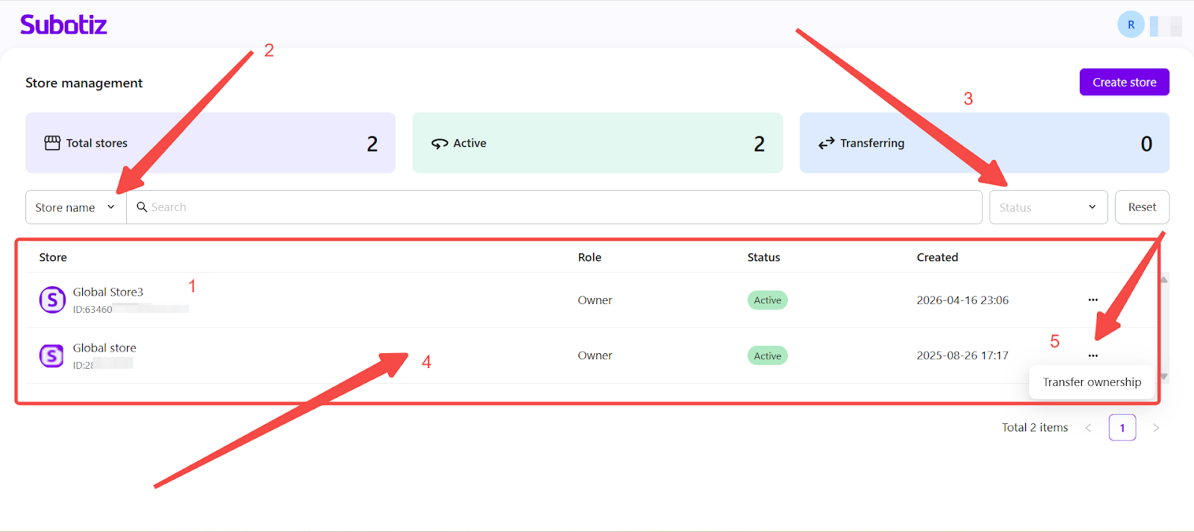Click the Global Store3 logo icon
The image size is (1194, 532).
coord(52,300)
